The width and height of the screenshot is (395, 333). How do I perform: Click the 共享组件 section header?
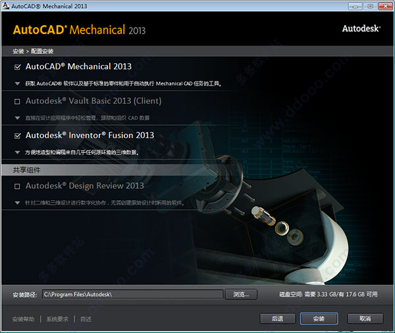pyautogui.click(x=26, y=170)
